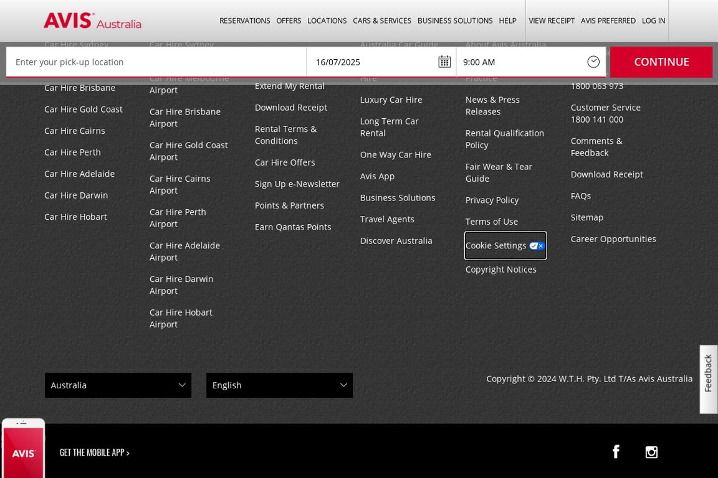Open Avis App footer link
This screenshot has width=718, height=478.
pyautogui.click(x=377, y=176)
